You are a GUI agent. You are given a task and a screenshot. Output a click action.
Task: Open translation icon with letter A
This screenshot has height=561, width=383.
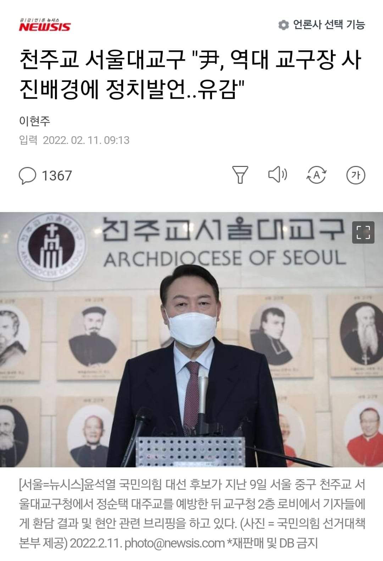[316, 175]
